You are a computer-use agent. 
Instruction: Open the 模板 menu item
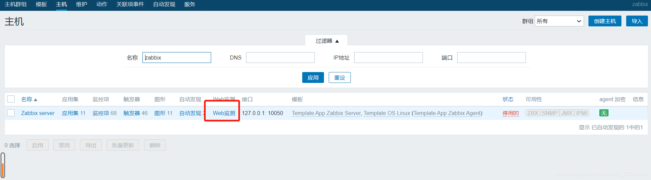click(x=41, y=4)
